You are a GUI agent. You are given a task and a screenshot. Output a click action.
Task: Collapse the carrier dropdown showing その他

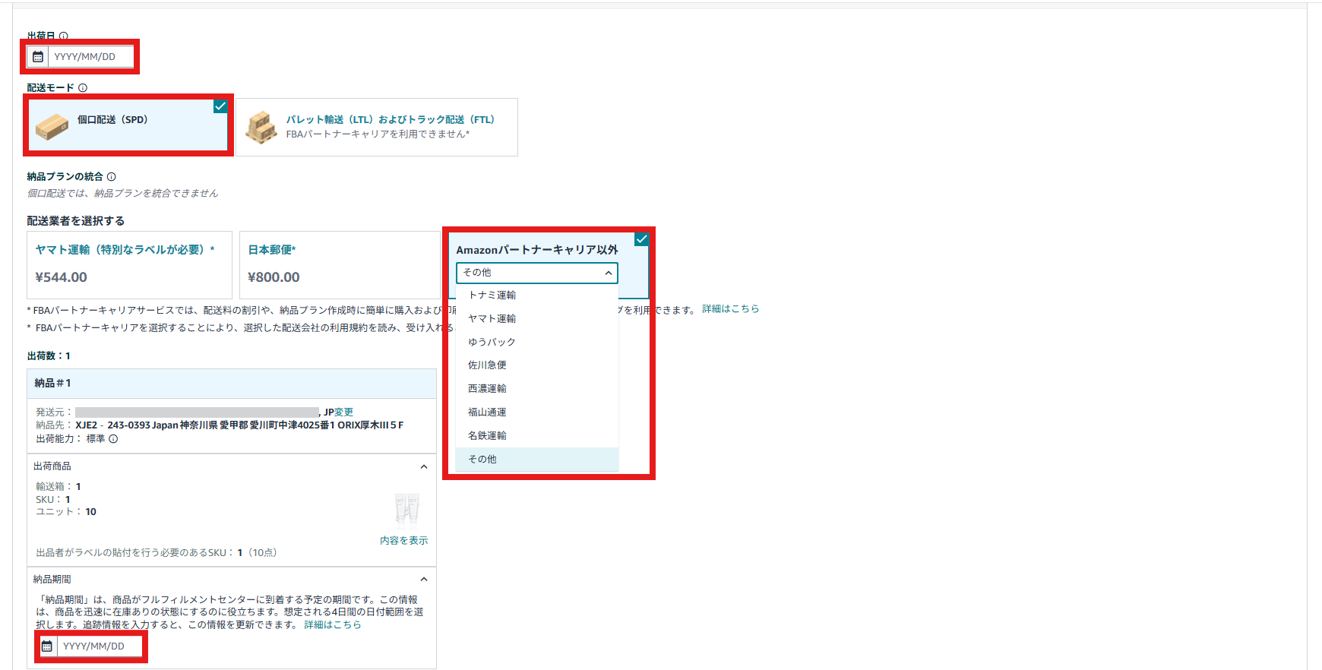[608, 273]
